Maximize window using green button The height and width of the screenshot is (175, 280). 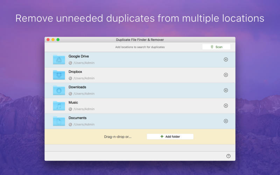(x=58, y=40)
